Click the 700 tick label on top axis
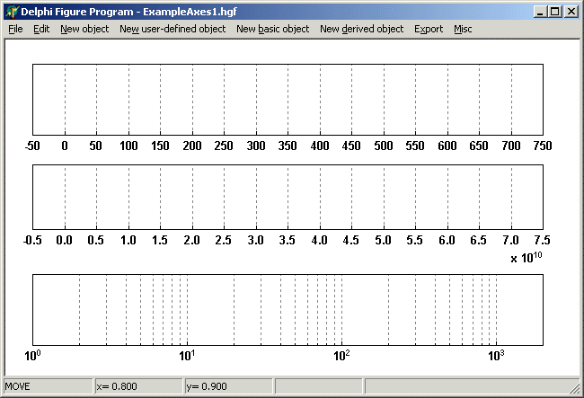Image resolution: width=584 pixels, height=398 pixels. [511, 146]
